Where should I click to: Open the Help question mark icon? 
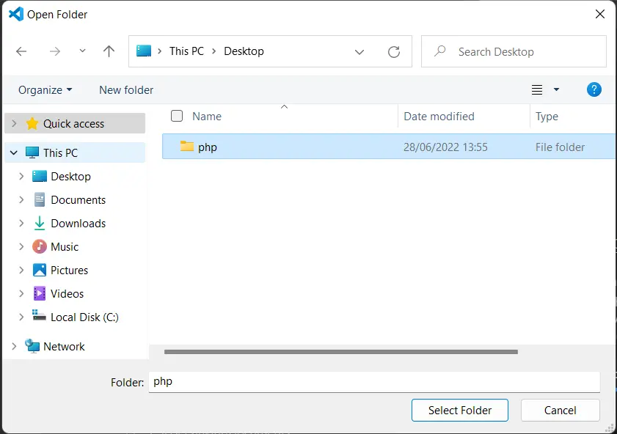pos(594,89)
